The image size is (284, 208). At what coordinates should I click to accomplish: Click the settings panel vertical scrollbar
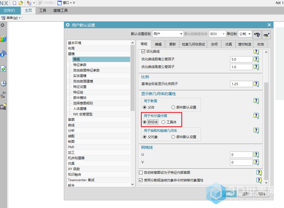[266, 131]
